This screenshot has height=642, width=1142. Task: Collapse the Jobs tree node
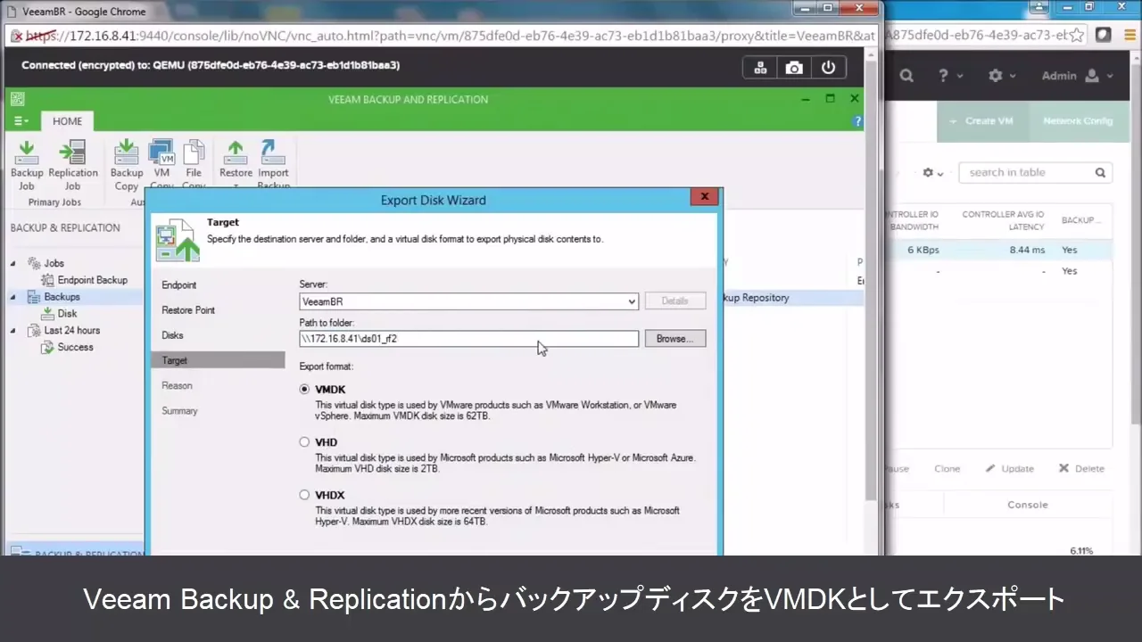[13, 264]
